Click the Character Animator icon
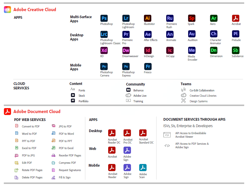Screen dimensions: 248x186 tap(214, 34)
